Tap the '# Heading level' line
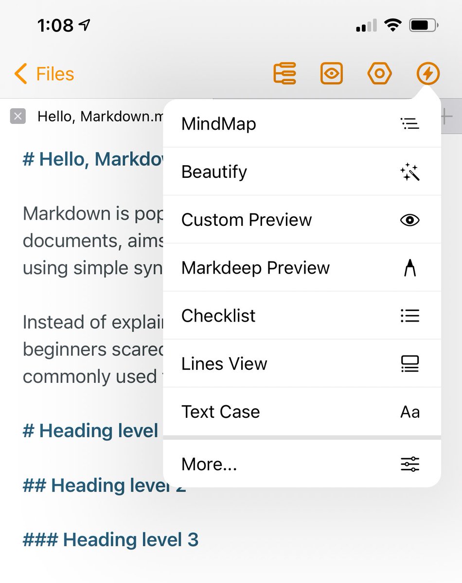This screenshot has height=583, width=462. click(x=90, y=431)
